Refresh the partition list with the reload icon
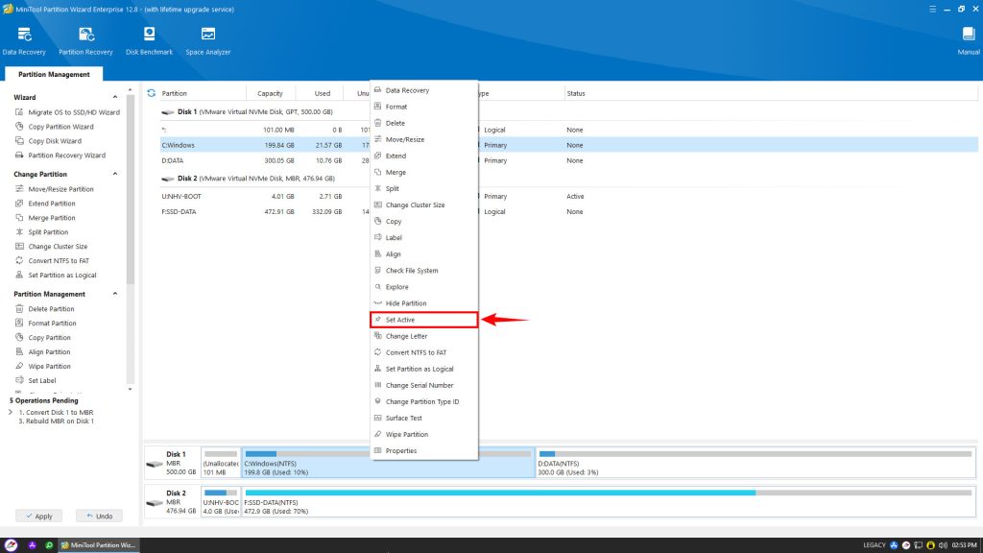The width and height of the screenshot is (983, 553). [x=151, y=93]
